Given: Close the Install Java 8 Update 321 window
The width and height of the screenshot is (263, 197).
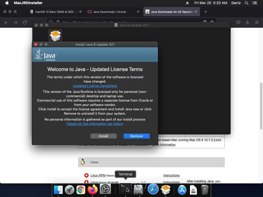Looking at the screenshot, I should coord(35,44).
